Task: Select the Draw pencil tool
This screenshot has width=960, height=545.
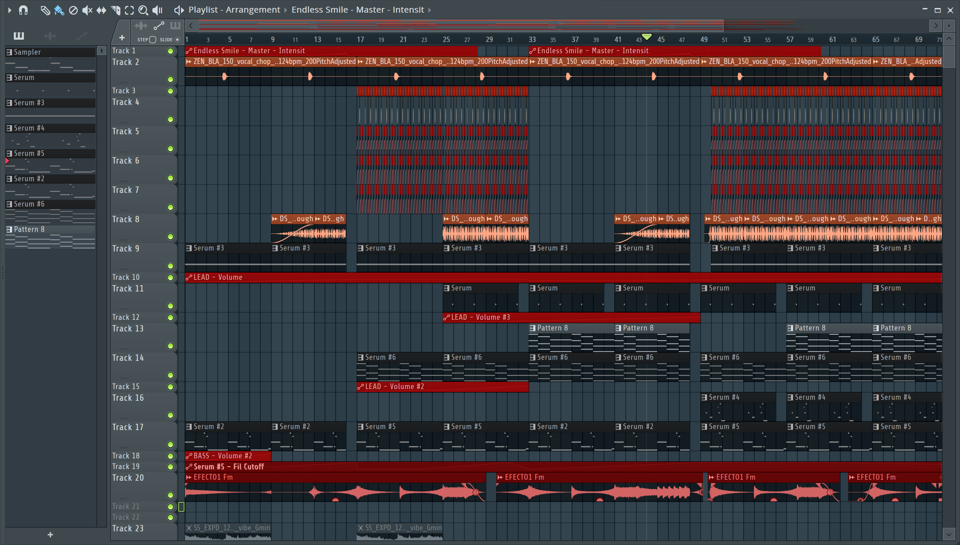Action: pyautogui.click(x=45, y=10)
